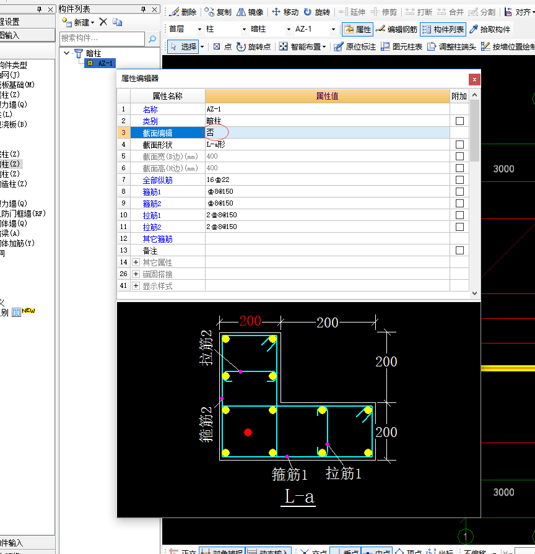Click the 名称 property link

150,110
